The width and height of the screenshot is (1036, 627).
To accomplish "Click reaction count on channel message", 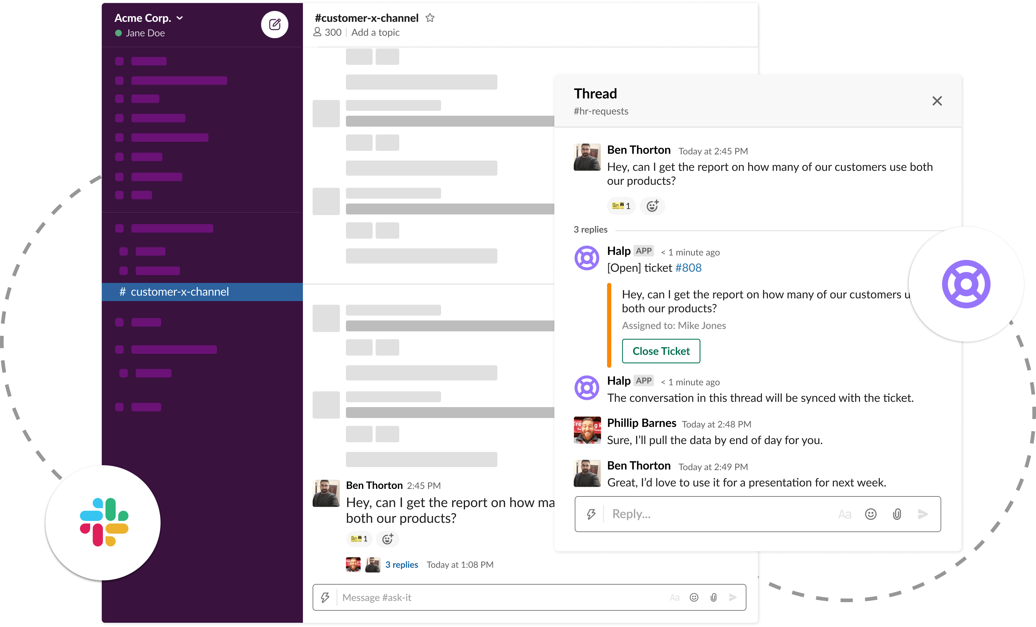I will 359,539.
